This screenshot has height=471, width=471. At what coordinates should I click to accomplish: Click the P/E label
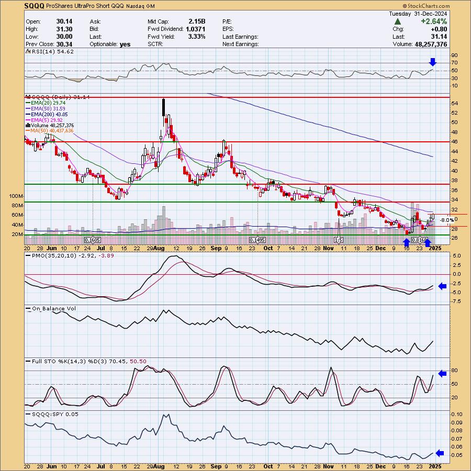point(227,21)
